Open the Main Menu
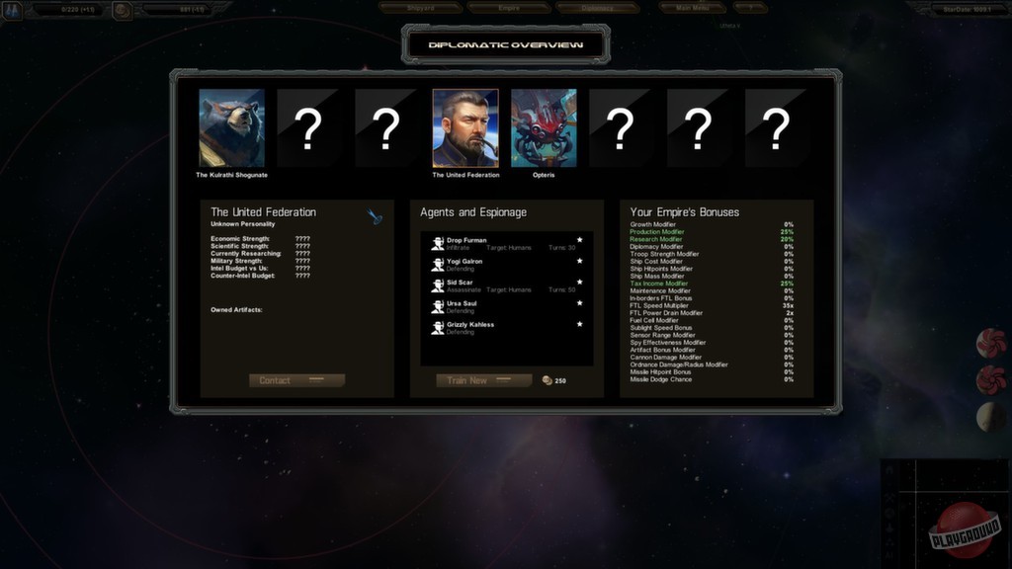 pos(692,8)
